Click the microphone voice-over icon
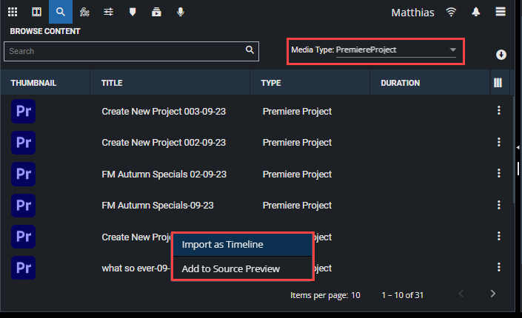This screenshot has height=318, width=522. [181, 12]
